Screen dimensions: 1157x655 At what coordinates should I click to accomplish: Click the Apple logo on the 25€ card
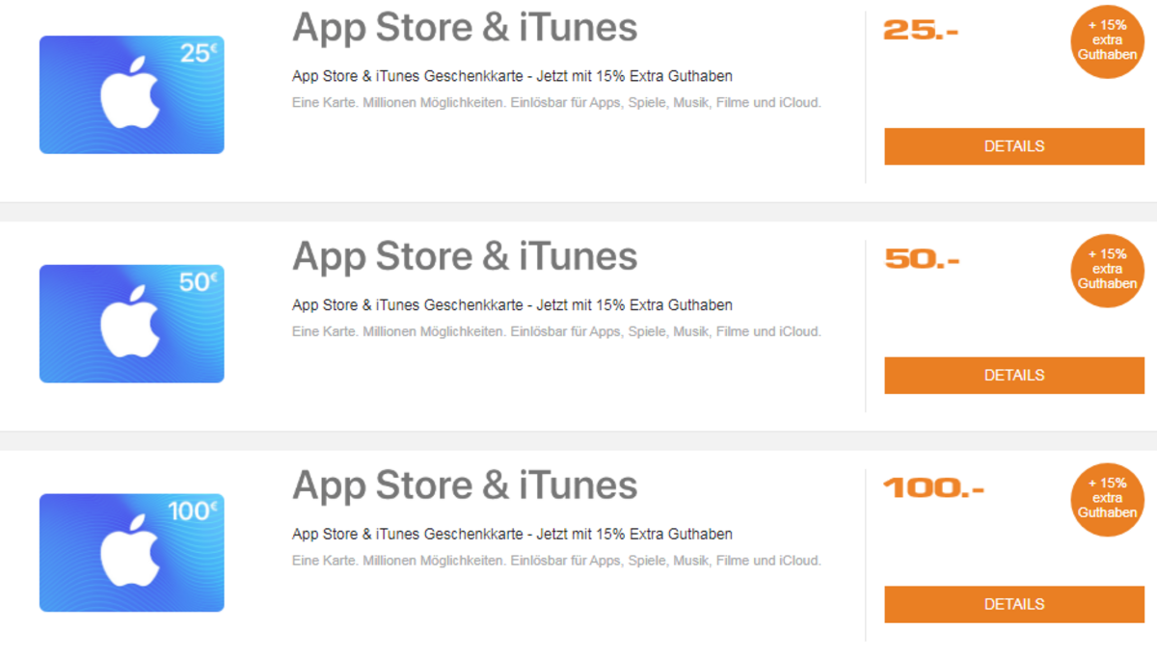coord(130,92)
